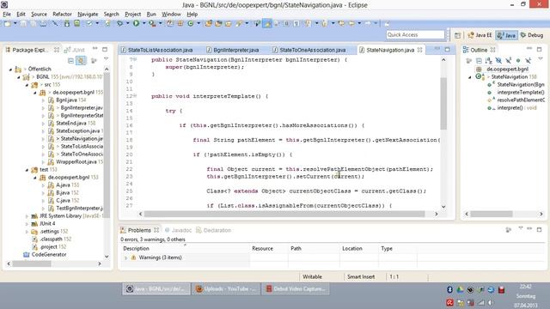Collapse the de.oopexpert.bgnl package under src
The width and height of the screenshot is (550, 309).
pos(34,93)
